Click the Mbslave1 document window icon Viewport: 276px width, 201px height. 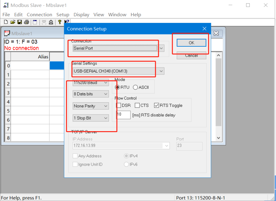point(7,33)
